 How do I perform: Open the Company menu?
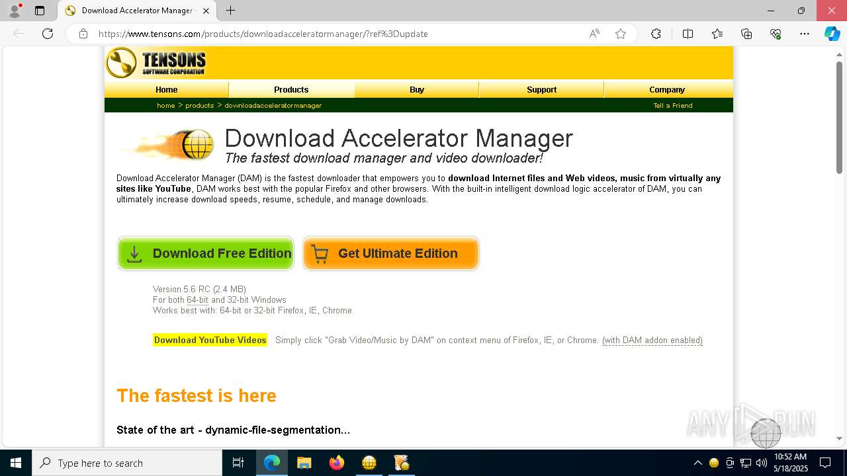[667, 89]
